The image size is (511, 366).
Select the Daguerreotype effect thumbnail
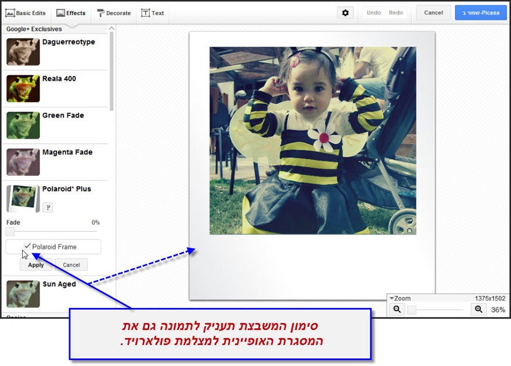[x=23, y=51]
